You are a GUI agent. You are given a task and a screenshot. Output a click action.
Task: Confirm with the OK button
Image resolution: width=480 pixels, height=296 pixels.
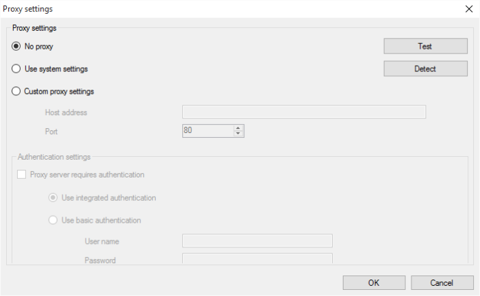pos(374,282)
